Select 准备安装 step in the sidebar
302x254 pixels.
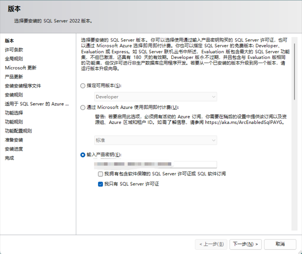click(x=14, y=140)
